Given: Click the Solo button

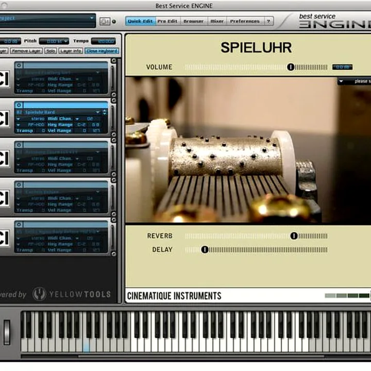Looking at the screenshot, I should [x=50, y=51].
